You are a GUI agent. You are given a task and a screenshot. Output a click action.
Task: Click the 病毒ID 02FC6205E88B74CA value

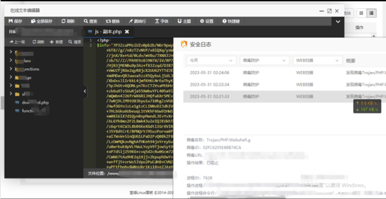[222, 148]
